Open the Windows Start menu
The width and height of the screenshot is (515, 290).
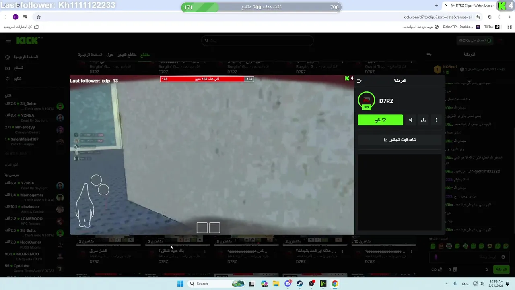pyautogui.click(x=180, y=284)
